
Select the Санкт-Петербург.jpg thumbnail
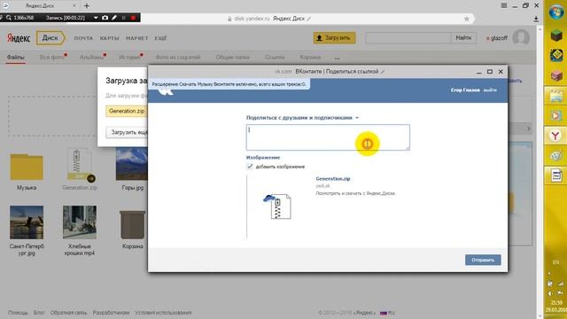click(x=27, y=222)
